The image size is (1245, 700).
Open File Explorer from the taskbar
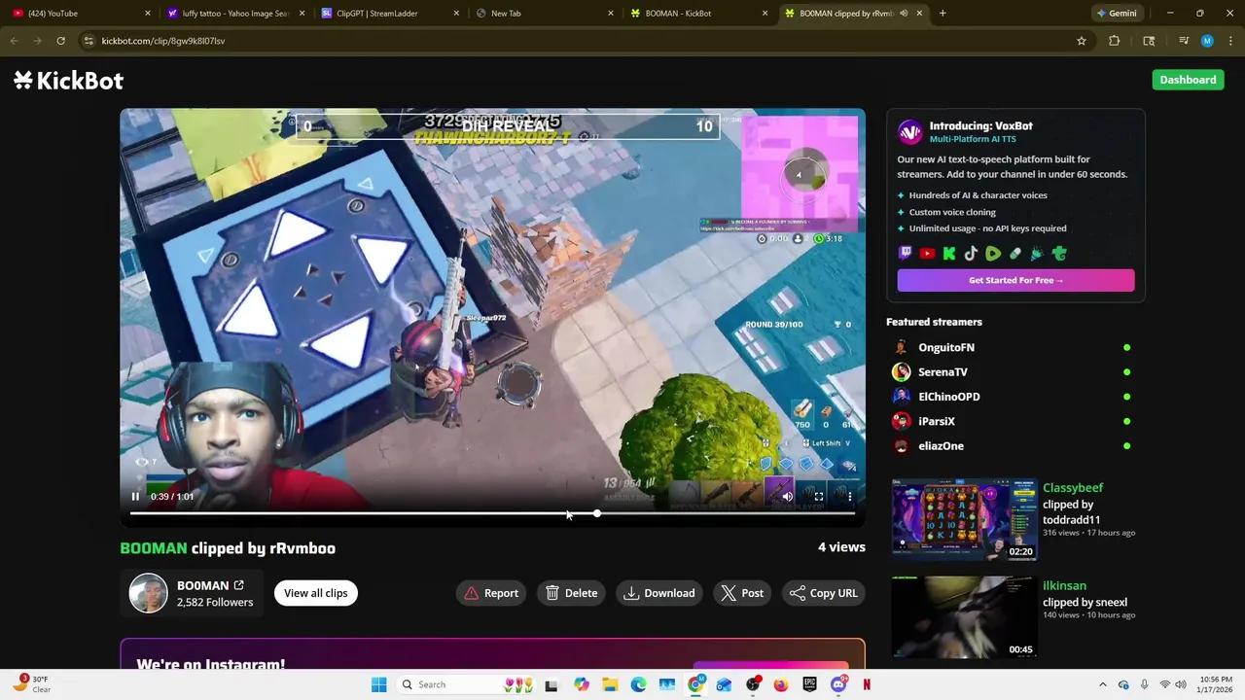[x=610, y=684]
